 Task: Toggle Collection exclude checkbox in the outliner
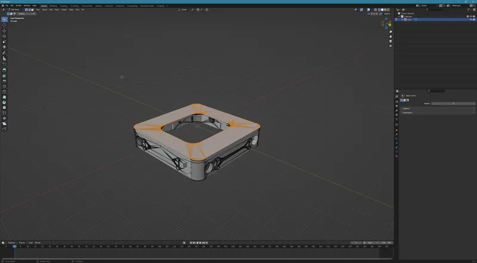(x=467, y=17)
